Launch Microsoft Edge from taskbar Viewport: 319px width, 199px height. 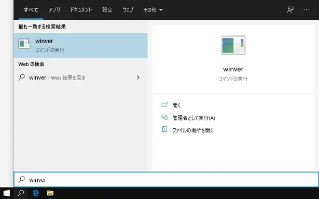(x=36, y=193)
